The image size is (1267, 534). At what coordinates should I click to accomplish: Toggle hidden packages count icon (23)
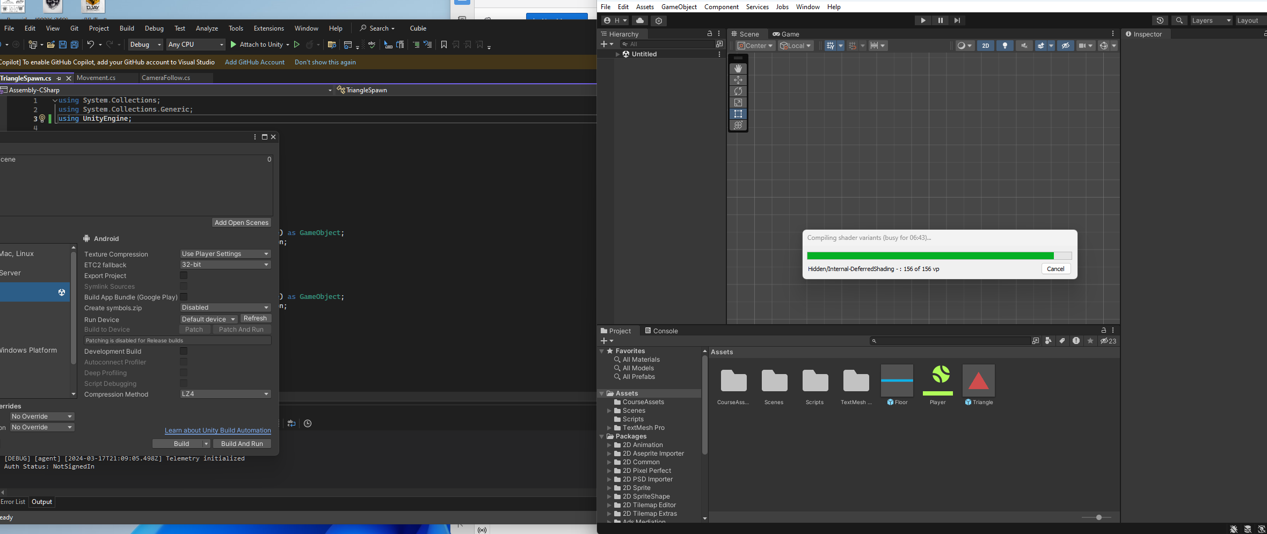click(1108, 341)
